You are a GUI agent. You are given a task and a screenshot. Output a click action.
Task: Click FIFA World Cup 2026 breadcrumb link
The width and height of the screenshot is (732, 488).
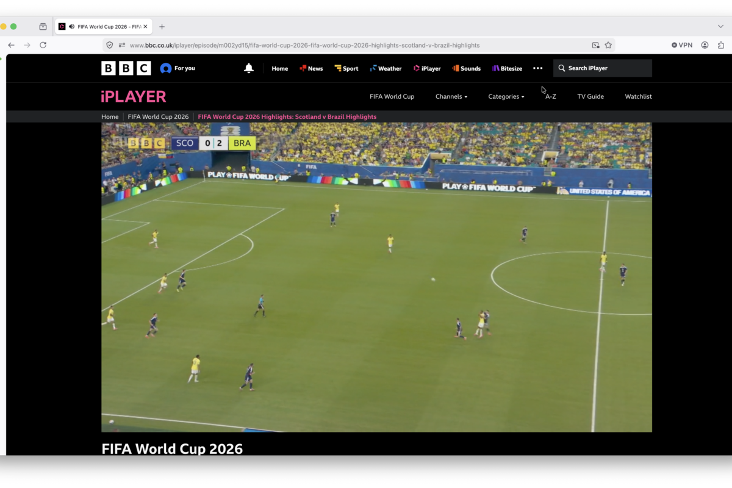click(158, 117)
